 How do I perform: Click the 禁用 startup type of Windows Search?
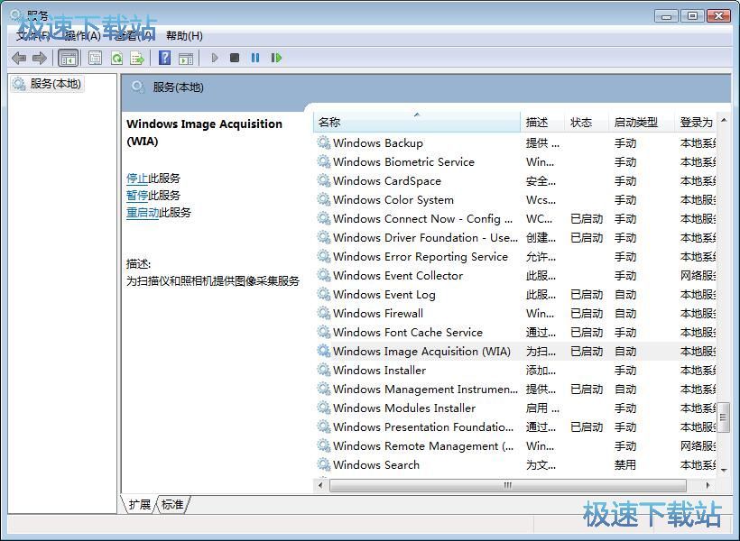pyautogui.click(x=624, y=464)
